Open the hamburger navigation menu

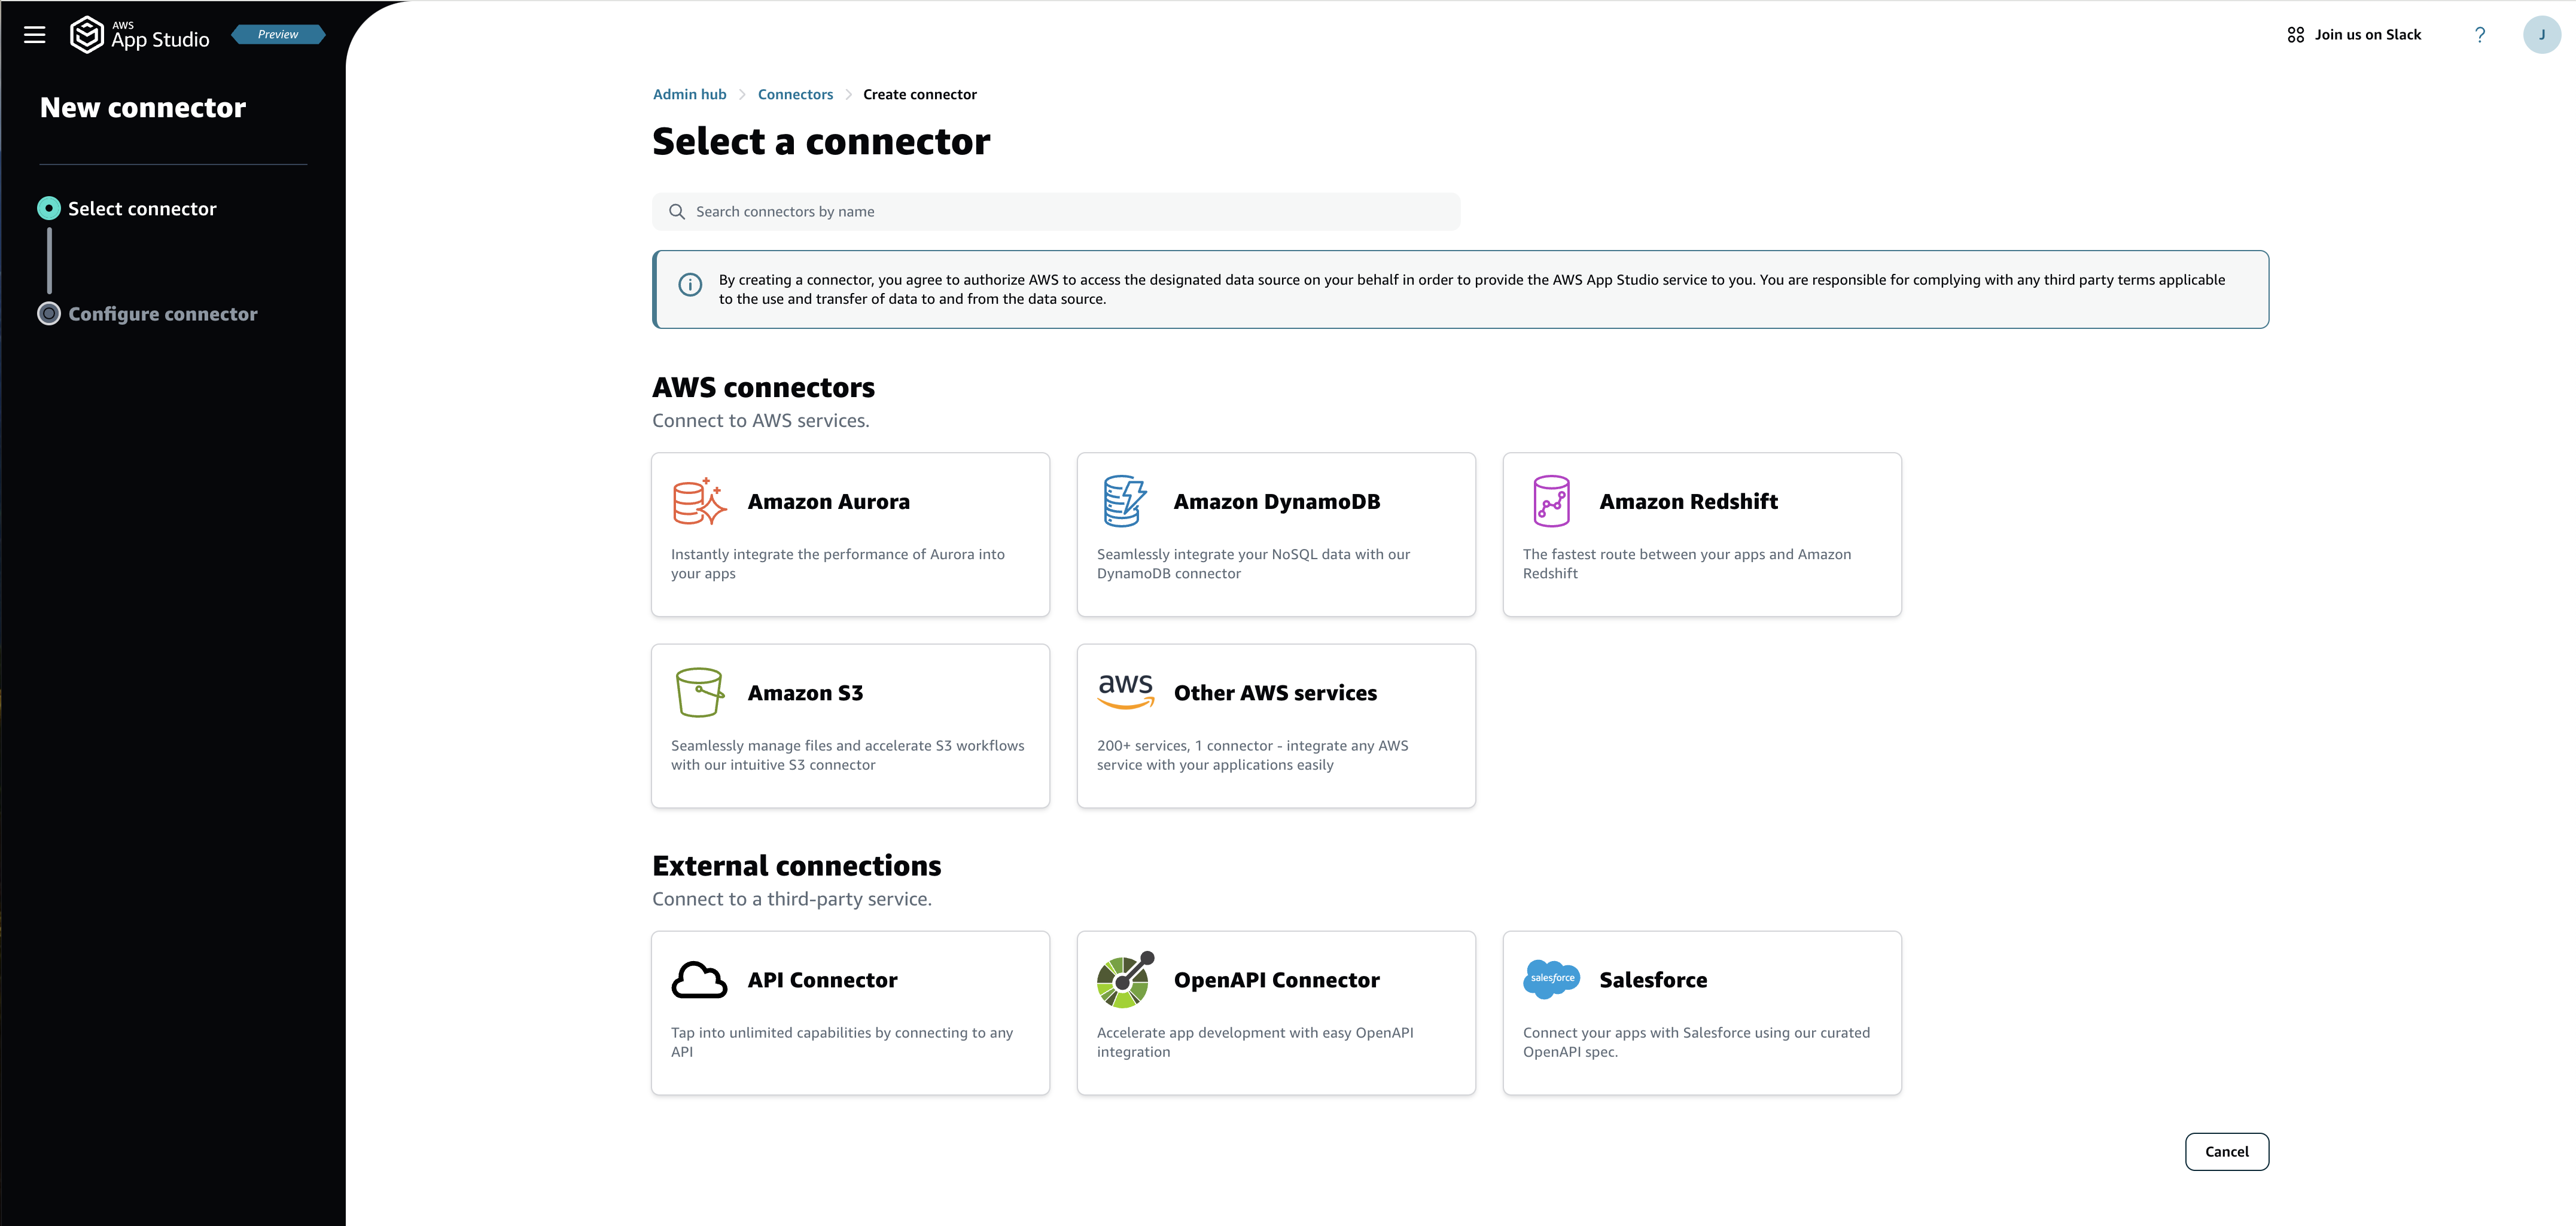pyautogui.click(x=35, y=35)
